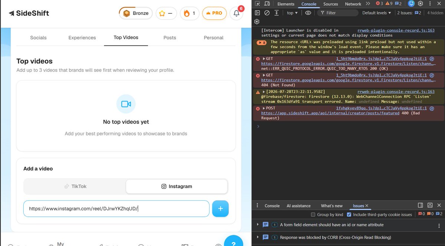Open the top JavaScript context dropdown
Image resolution: width=445 pixels, height=246 pixels.
292,13
